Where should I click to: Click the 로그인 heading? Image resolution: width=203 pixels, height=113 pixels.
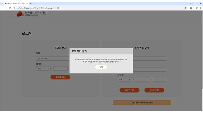click(27, 33)
